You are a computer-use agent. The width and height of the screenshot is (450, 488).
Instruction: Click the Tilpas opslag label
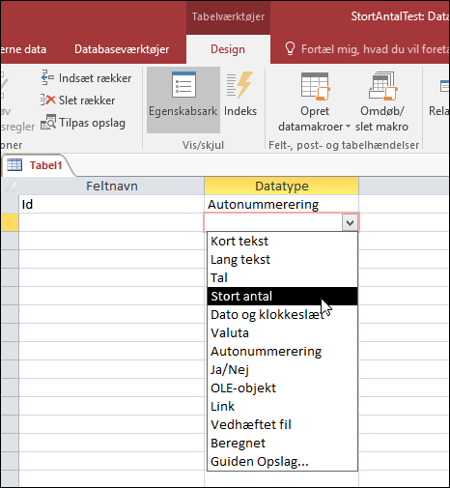click(92, 123)
